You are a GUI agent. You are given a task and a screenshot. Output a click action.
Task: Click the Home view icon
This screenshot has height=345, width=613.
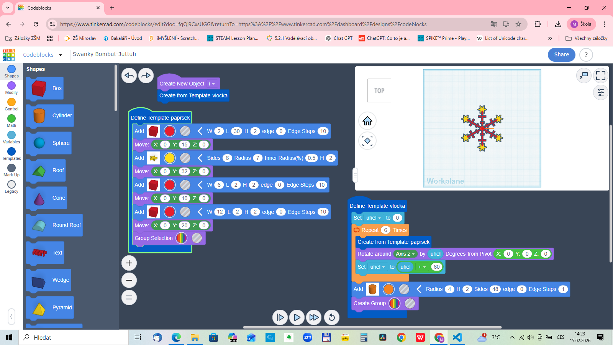[367, 121]
